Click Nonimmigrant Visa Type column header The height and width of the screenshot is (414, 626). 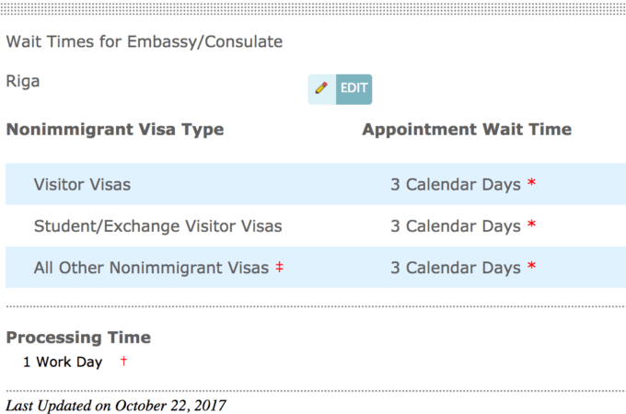115,130
